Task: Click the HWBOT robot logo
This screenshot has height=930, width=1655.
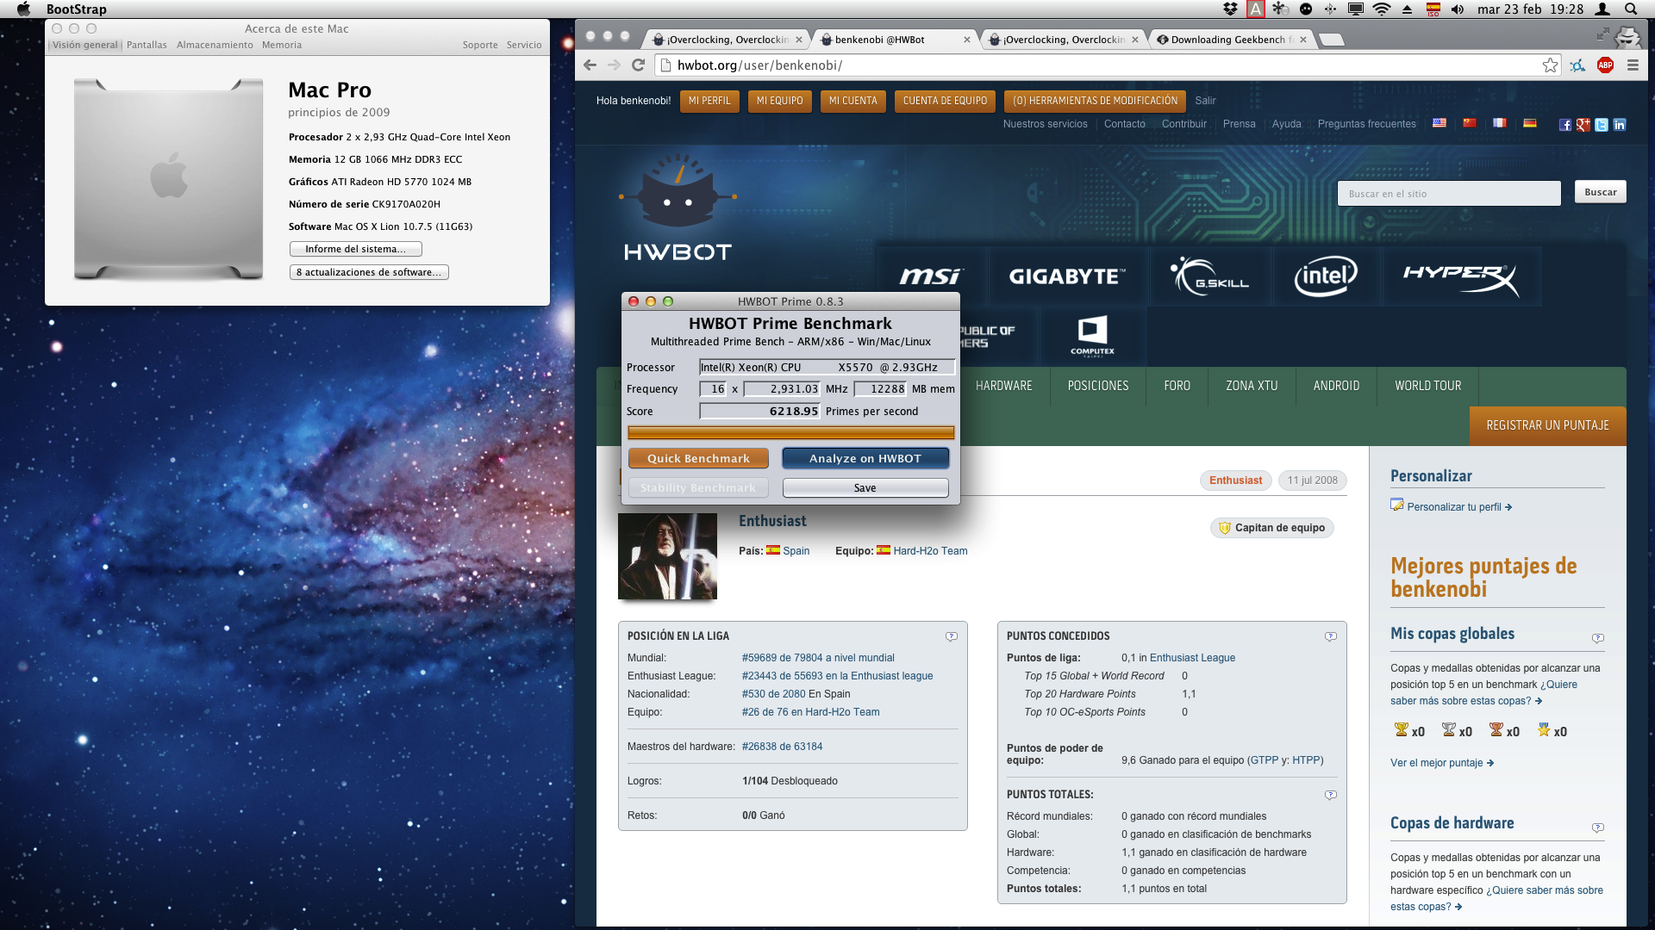Action: pyautogui.click(x=678, y=207)
